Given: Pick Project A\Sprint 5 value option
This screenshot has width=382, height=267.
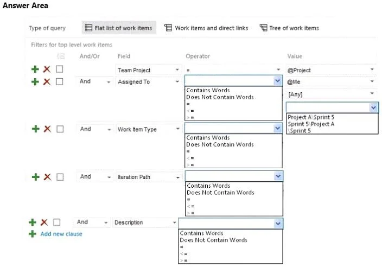Looking at the screenshot, I should click(x=311, y=117).
